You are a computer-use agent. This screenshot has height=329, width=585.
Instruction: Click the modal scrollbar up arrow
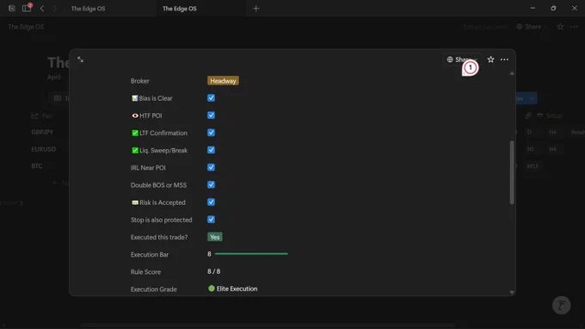tap(512, 73)
